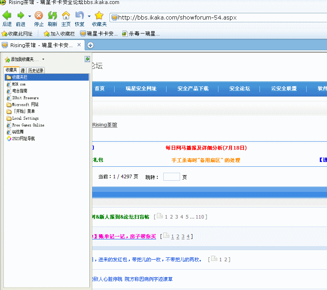Click the Restore (恢复) undo icon
Screen dimensions: 327x290
coord(79,16)
